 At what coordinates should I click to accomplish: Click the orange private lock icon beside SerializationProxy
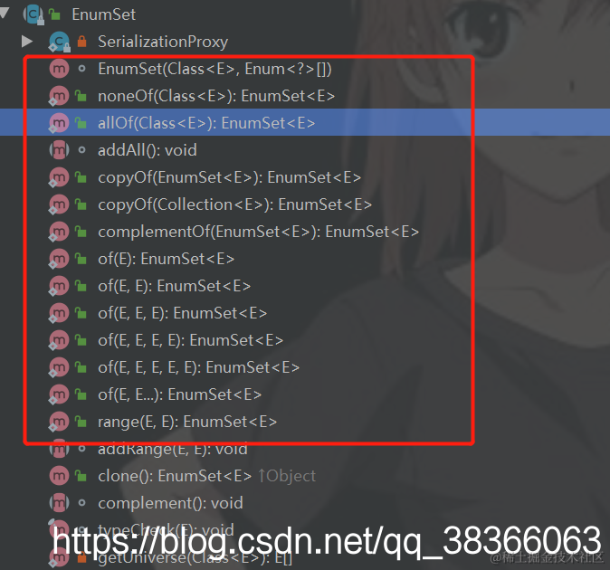tap(81, 42)
